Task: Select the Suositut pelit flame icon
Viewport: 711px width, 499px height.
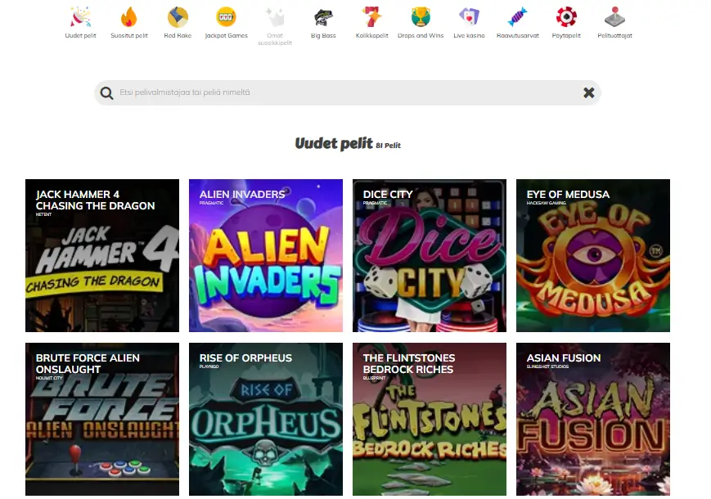Action: pyautogui.click(x=129, y=17)
